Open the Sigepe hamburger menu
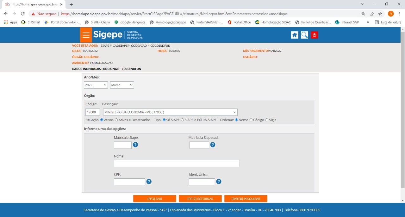Image resolution: width=405 pixels, height=217 pixels. pos(86,35)
